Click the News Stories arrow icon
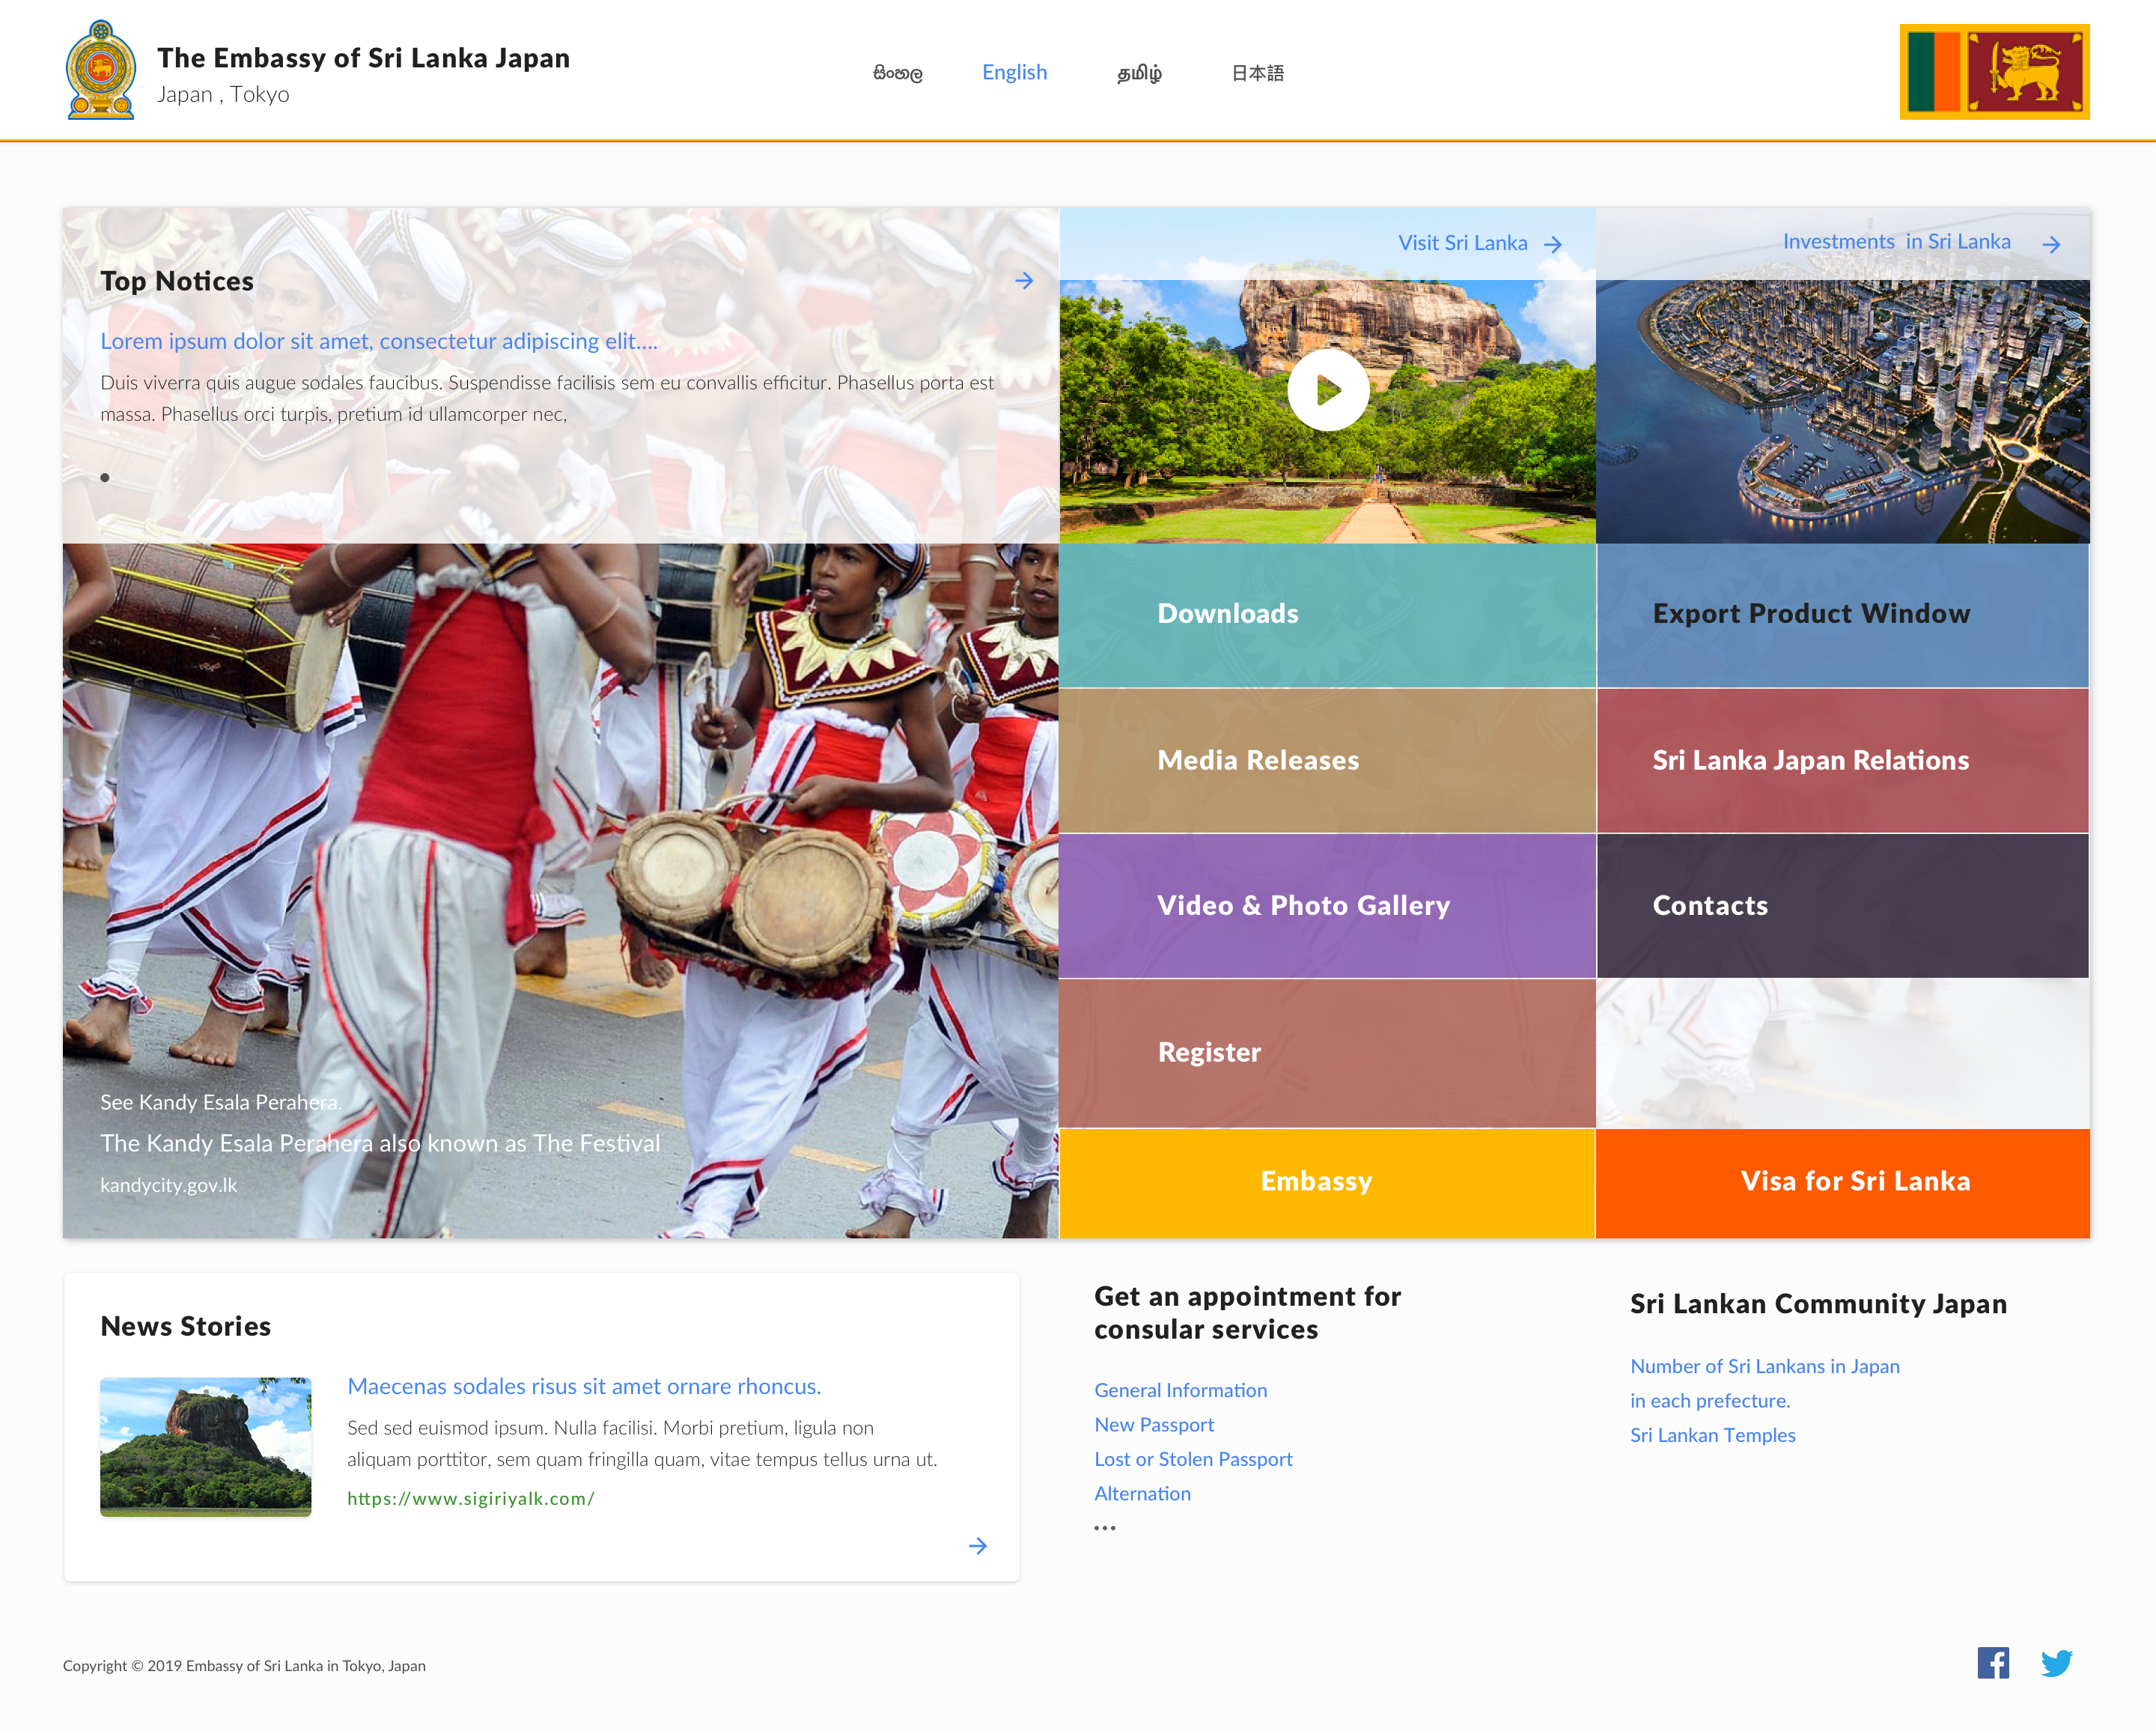Viewport: 2156px width, 1731px height. 978,1546
